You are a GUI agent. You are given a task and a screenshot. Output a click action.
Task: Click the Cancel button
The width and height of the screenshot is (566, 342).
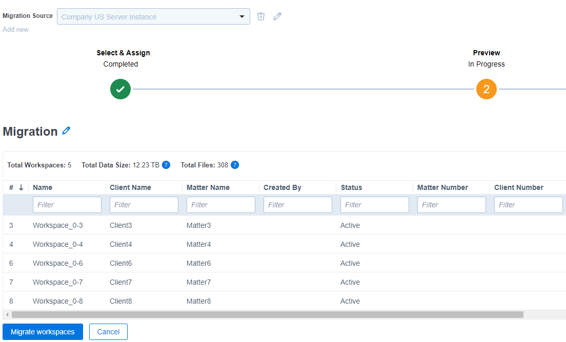(x=108, y=332)
